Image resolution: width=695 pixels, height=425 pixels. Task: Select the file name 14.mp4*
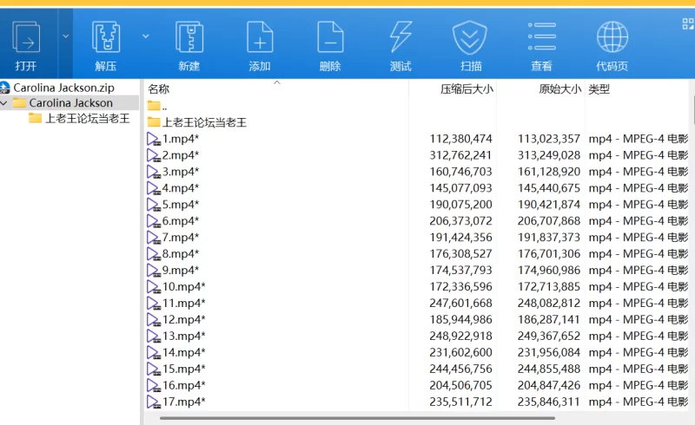pos(184,352)
